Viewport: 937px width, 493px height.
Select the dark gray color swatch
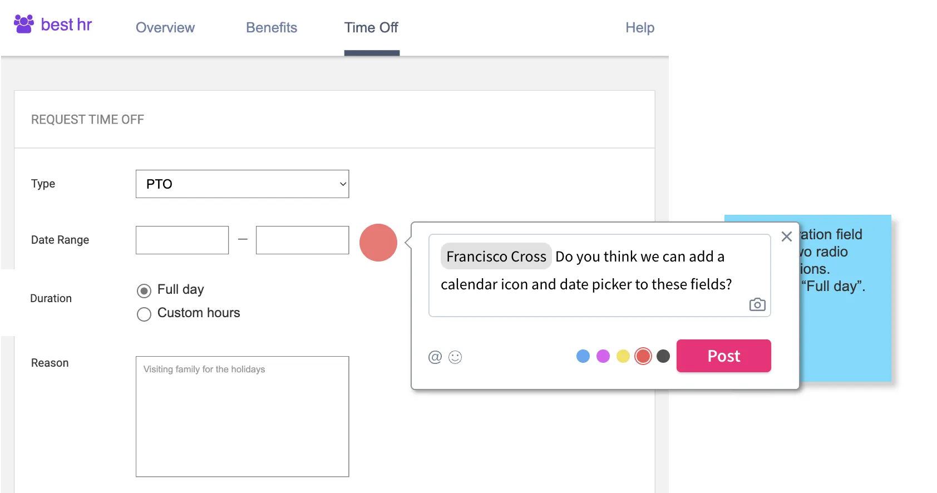tap(663, 356)
